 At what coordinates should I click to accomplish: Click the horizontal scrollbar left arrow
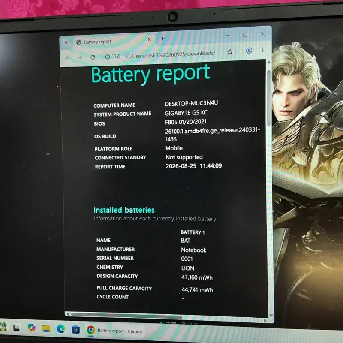[x=67, y=314]
